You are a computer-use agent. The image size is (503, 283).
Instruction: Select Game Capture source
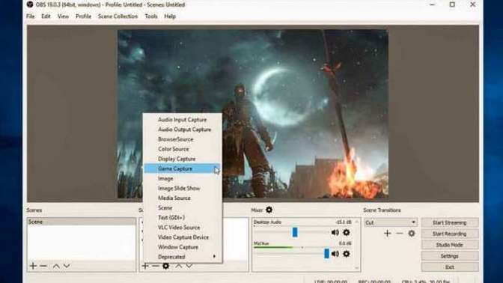(182, 168)
